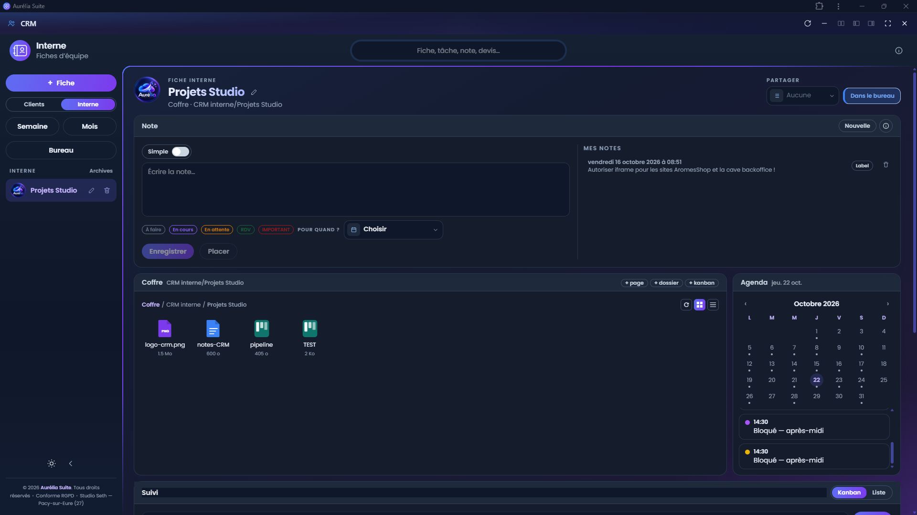Open the Mois view
Image resolution: width=917 pixels, height=515 pixels.
pos(90,126)
